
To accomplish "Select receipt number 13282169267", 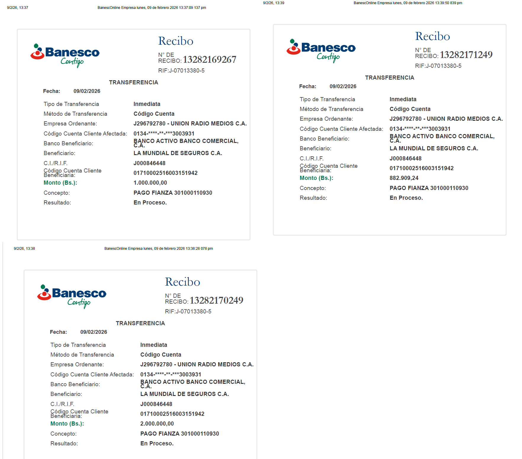I will click(x=209, y=60).
